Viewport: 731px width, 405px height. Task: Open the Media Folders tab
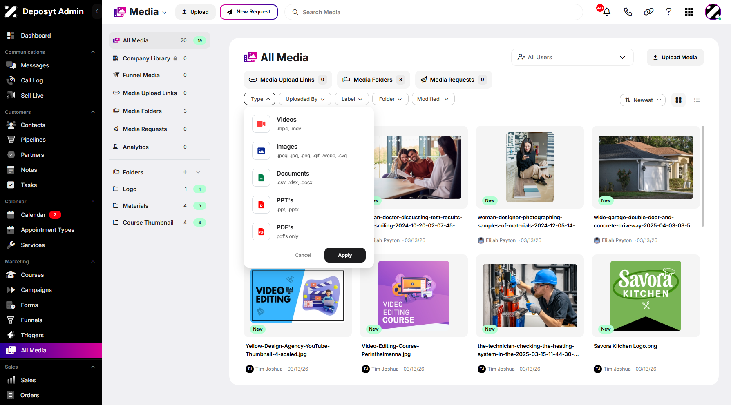(x=373, y=80)
